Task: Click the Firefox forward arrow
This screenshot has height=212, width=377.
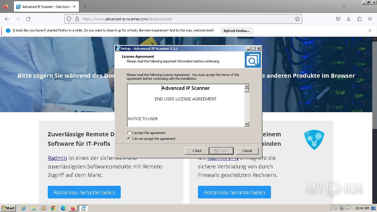Action: 18,19
